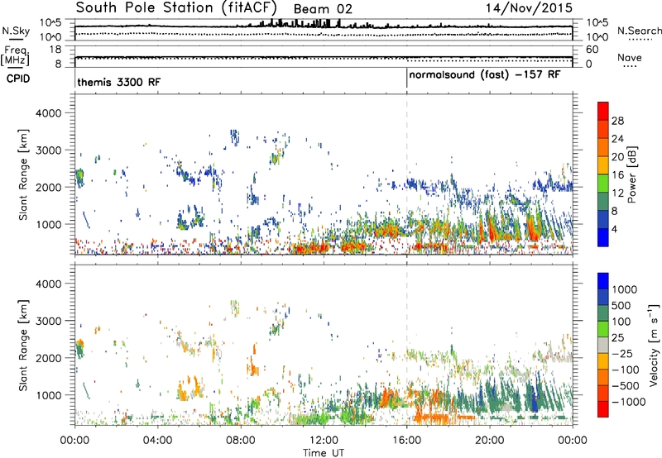Image resolution: width=662 pixels, height=458 pixels.
Task: Click the 'Beam 02' label
Action: 323,9
